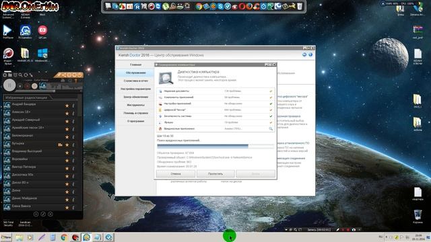Open the Главная section in Kerish Doctor
Viewport: 431px width, 242px height.
click(135, 65)
